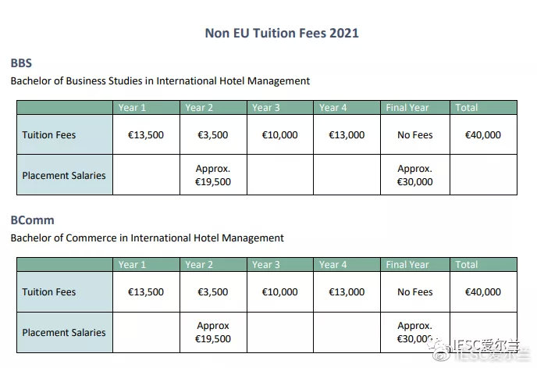Click Placement Salaries label in BBS table

63,175
